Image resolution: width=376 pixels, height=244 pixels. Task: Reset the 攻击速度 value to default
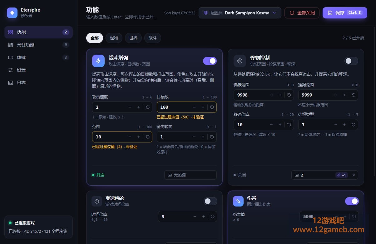click(148, 107)
